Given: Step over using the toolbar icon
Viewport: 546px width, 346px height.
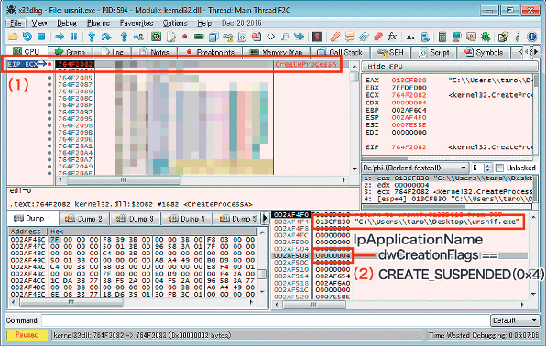Looking at the screenshot, I should [x=106, y=37].
